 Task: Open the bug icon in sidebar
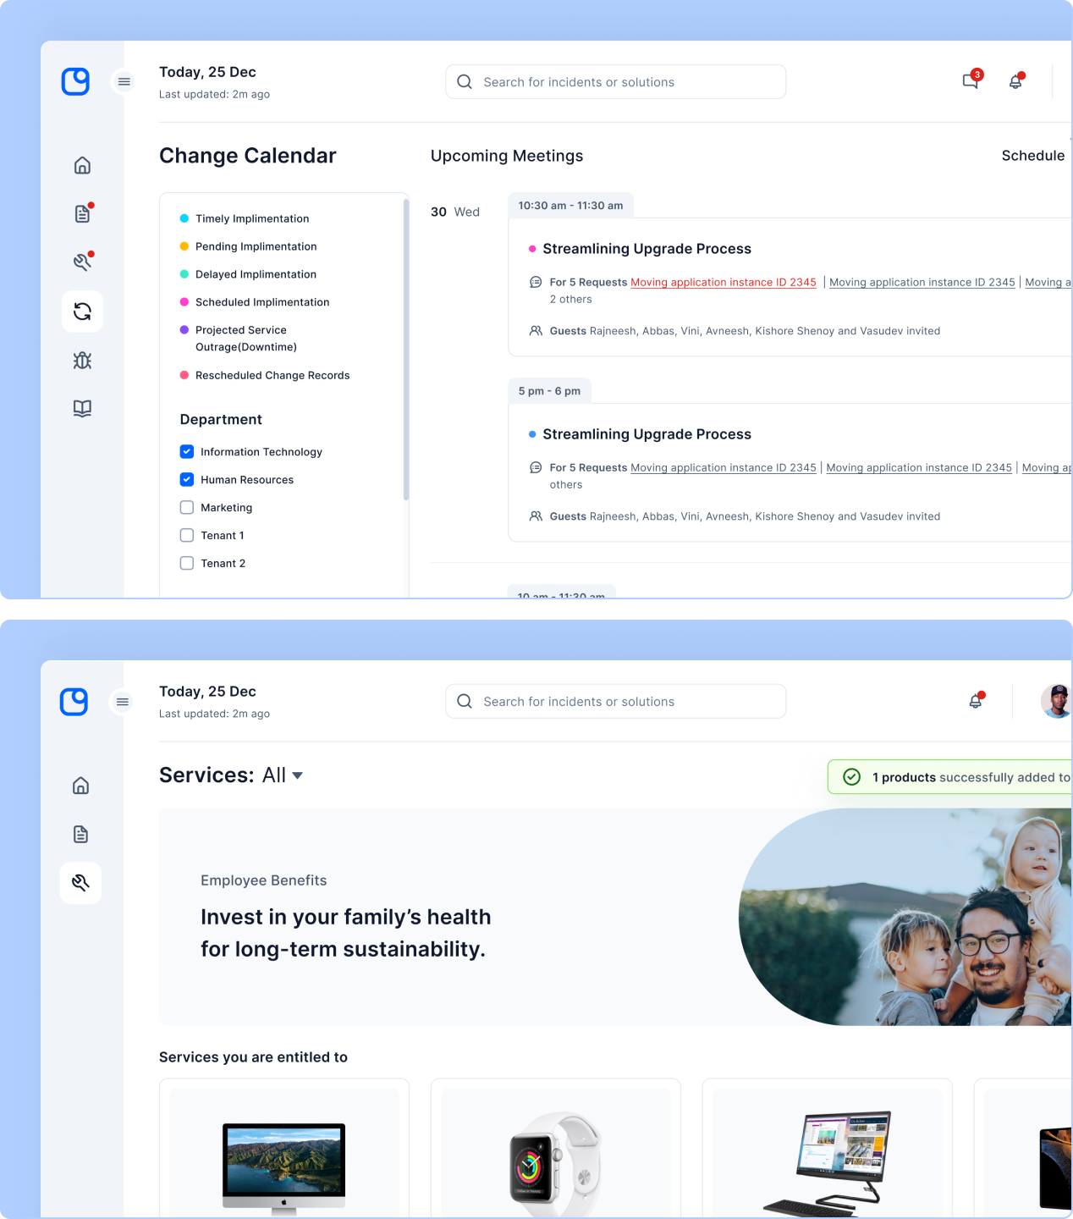(x=82, y=361)
